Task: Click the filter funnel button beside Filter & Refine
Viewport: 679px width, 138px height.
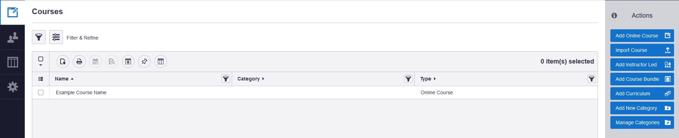Action: pyautogui.click(x=39, y=37)
